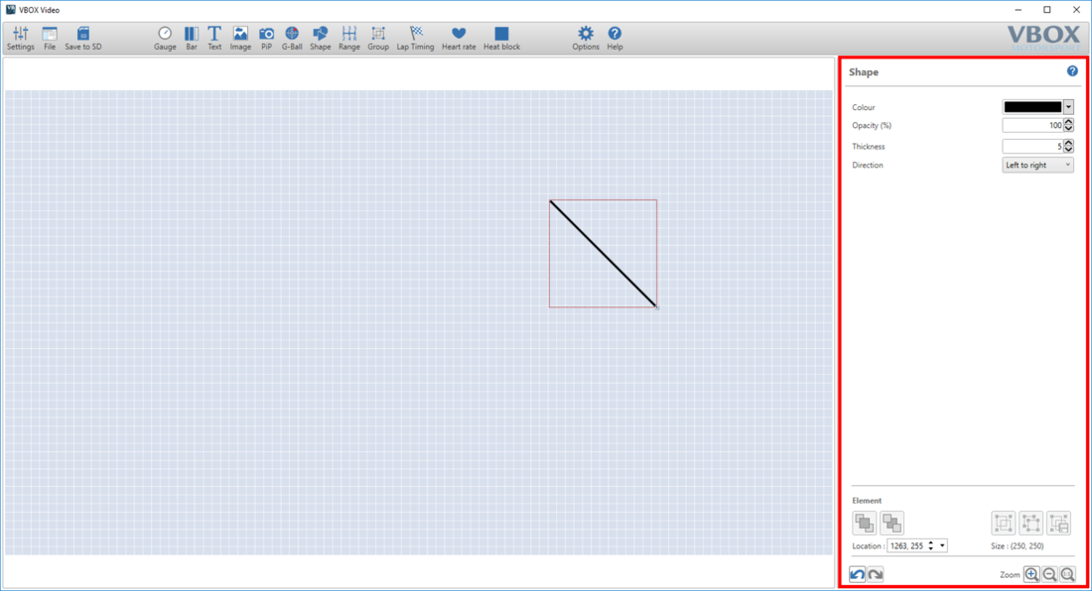1092x591 pixels.
Task: Open the Direction dropdown
Action: tap(1037, 165)
